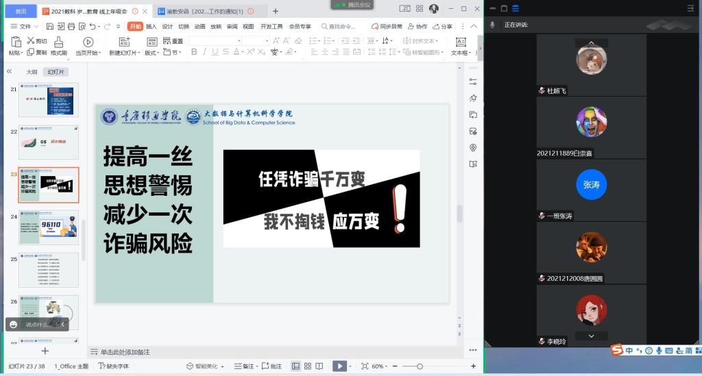Click the zoom slider handle in status bar
The height and width of the screenshot is (376, 702).
pos(420,366)
